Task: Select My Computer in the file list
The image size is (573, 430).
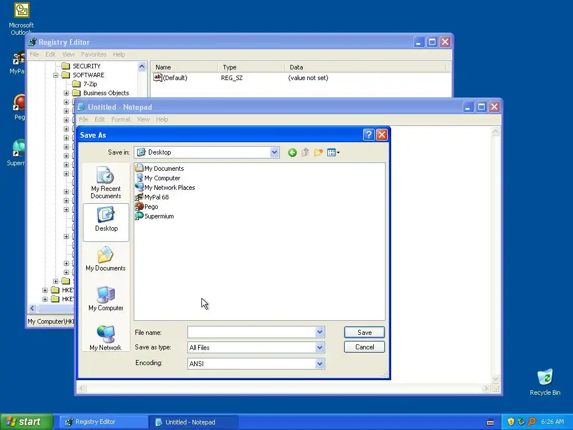Action: [x=158, y=178]
